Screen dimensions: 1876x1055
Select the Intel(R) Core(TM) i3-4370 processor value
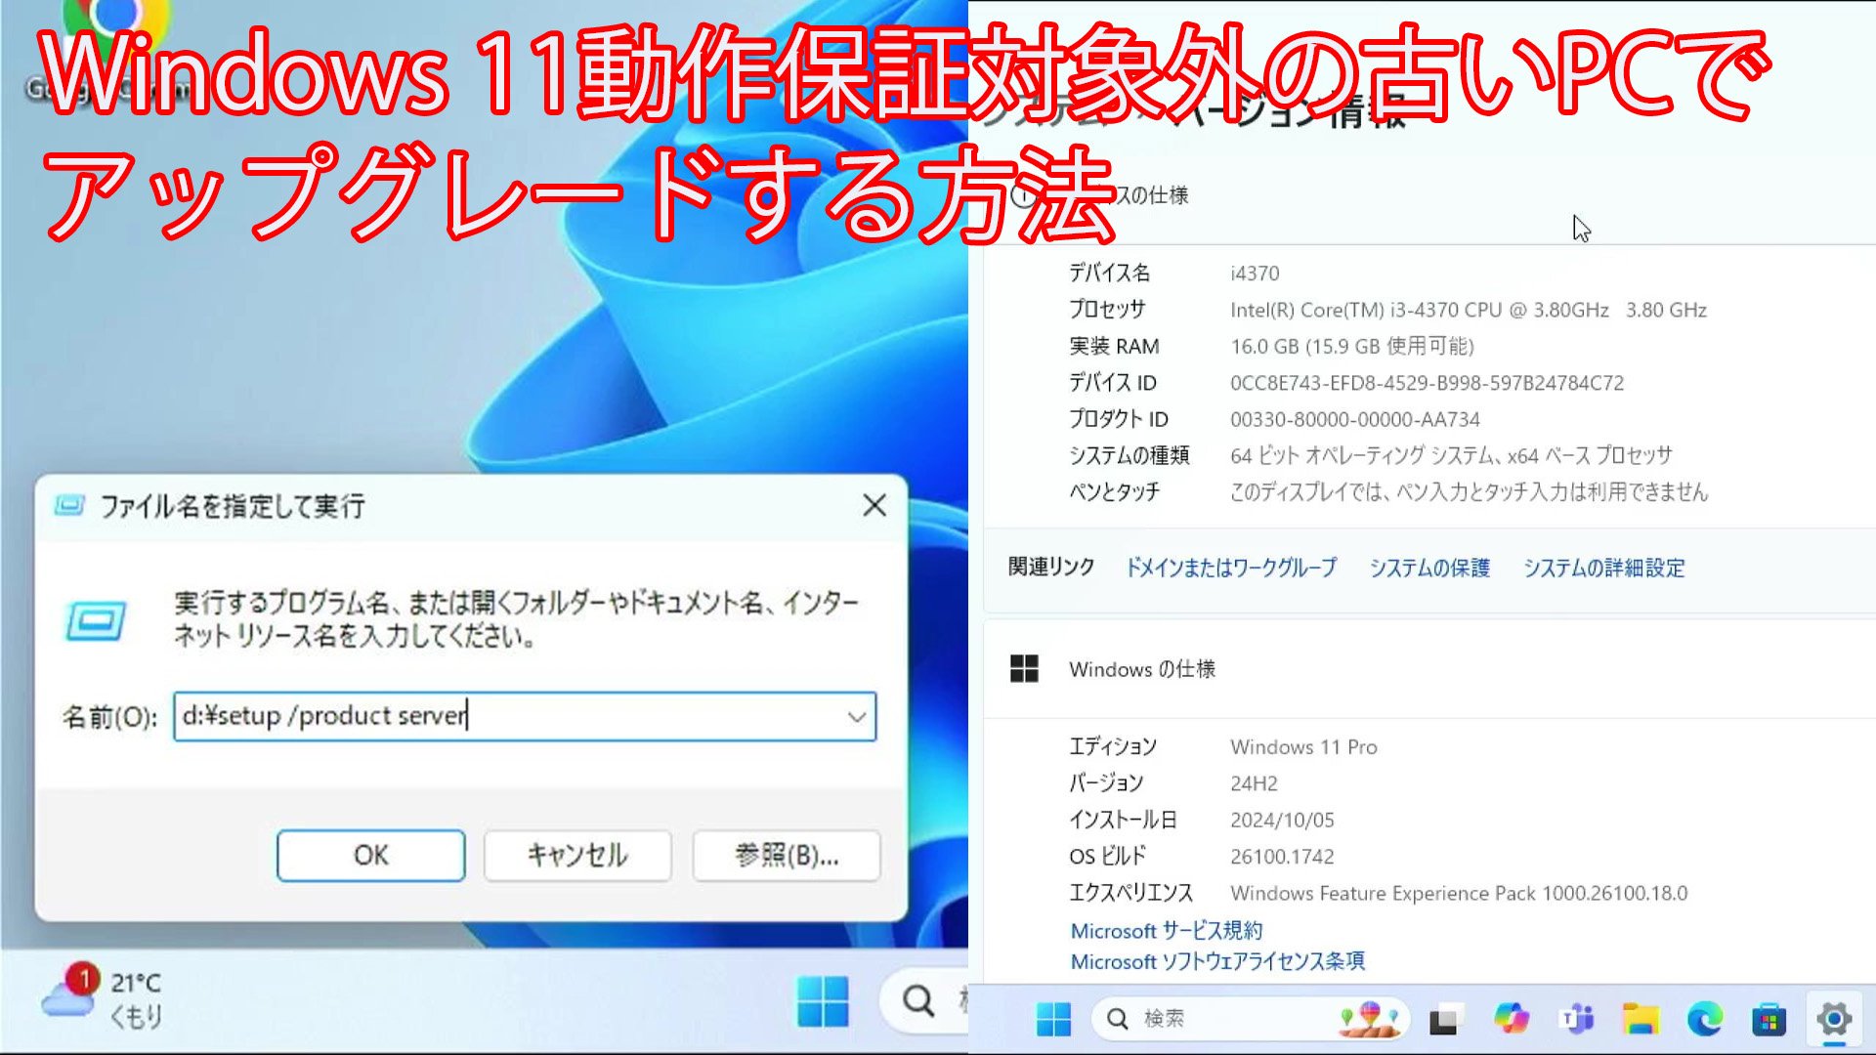pyautogui.click(x=1469, y=310)
